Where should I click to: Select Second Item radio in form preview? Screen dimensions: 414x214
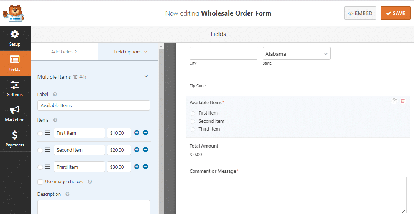193,121
